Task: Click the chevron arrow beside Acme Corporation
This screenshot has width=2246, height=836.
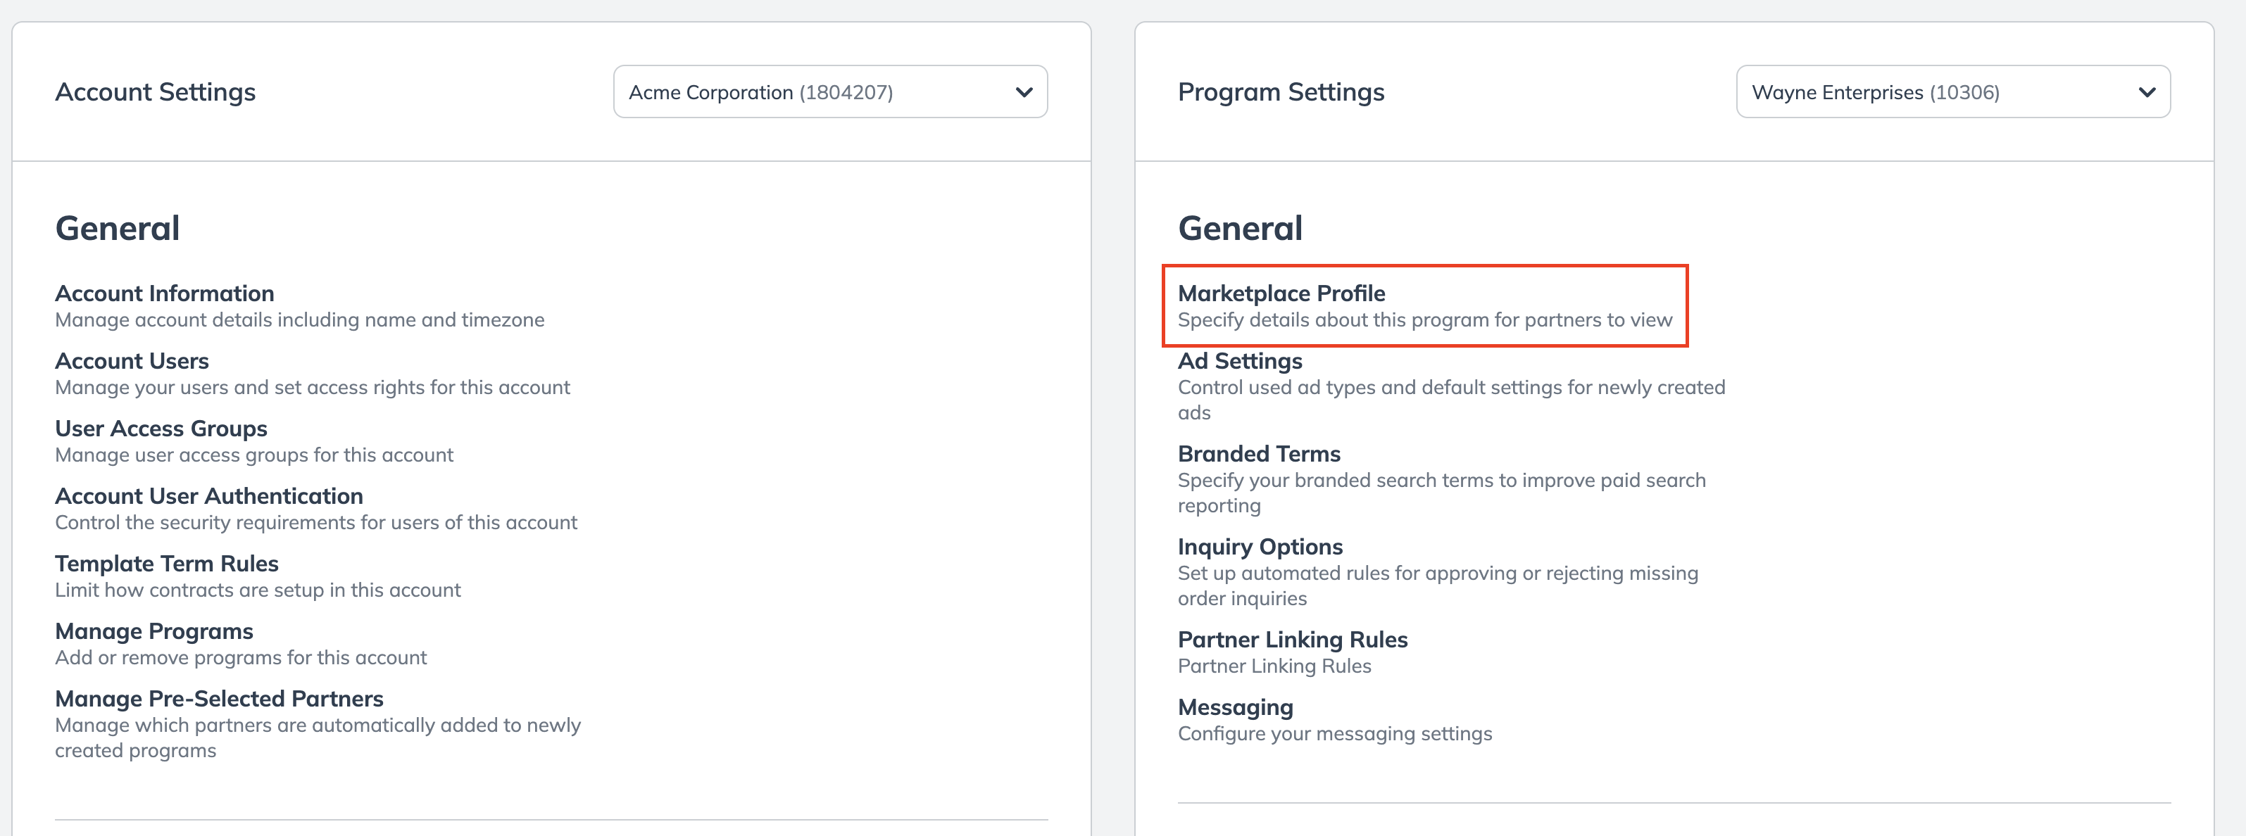Action: point(1024,91)
